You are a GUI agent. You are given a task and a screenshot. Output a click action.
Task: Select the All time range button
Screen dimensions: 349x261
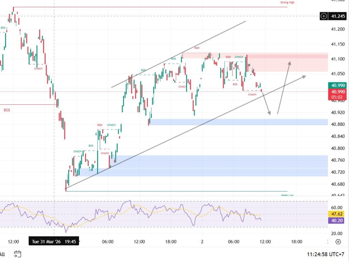click(x=2, y=254)
